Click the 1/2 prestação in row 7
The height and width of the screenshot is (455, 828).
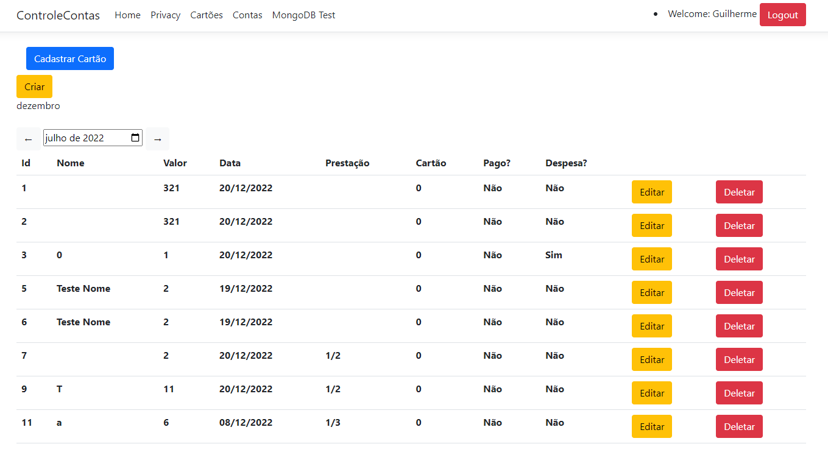[333, 356]
